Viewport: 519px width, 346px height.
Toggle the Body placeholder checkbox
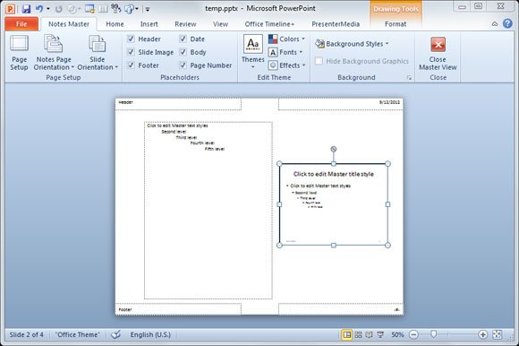tap(183, 52)
